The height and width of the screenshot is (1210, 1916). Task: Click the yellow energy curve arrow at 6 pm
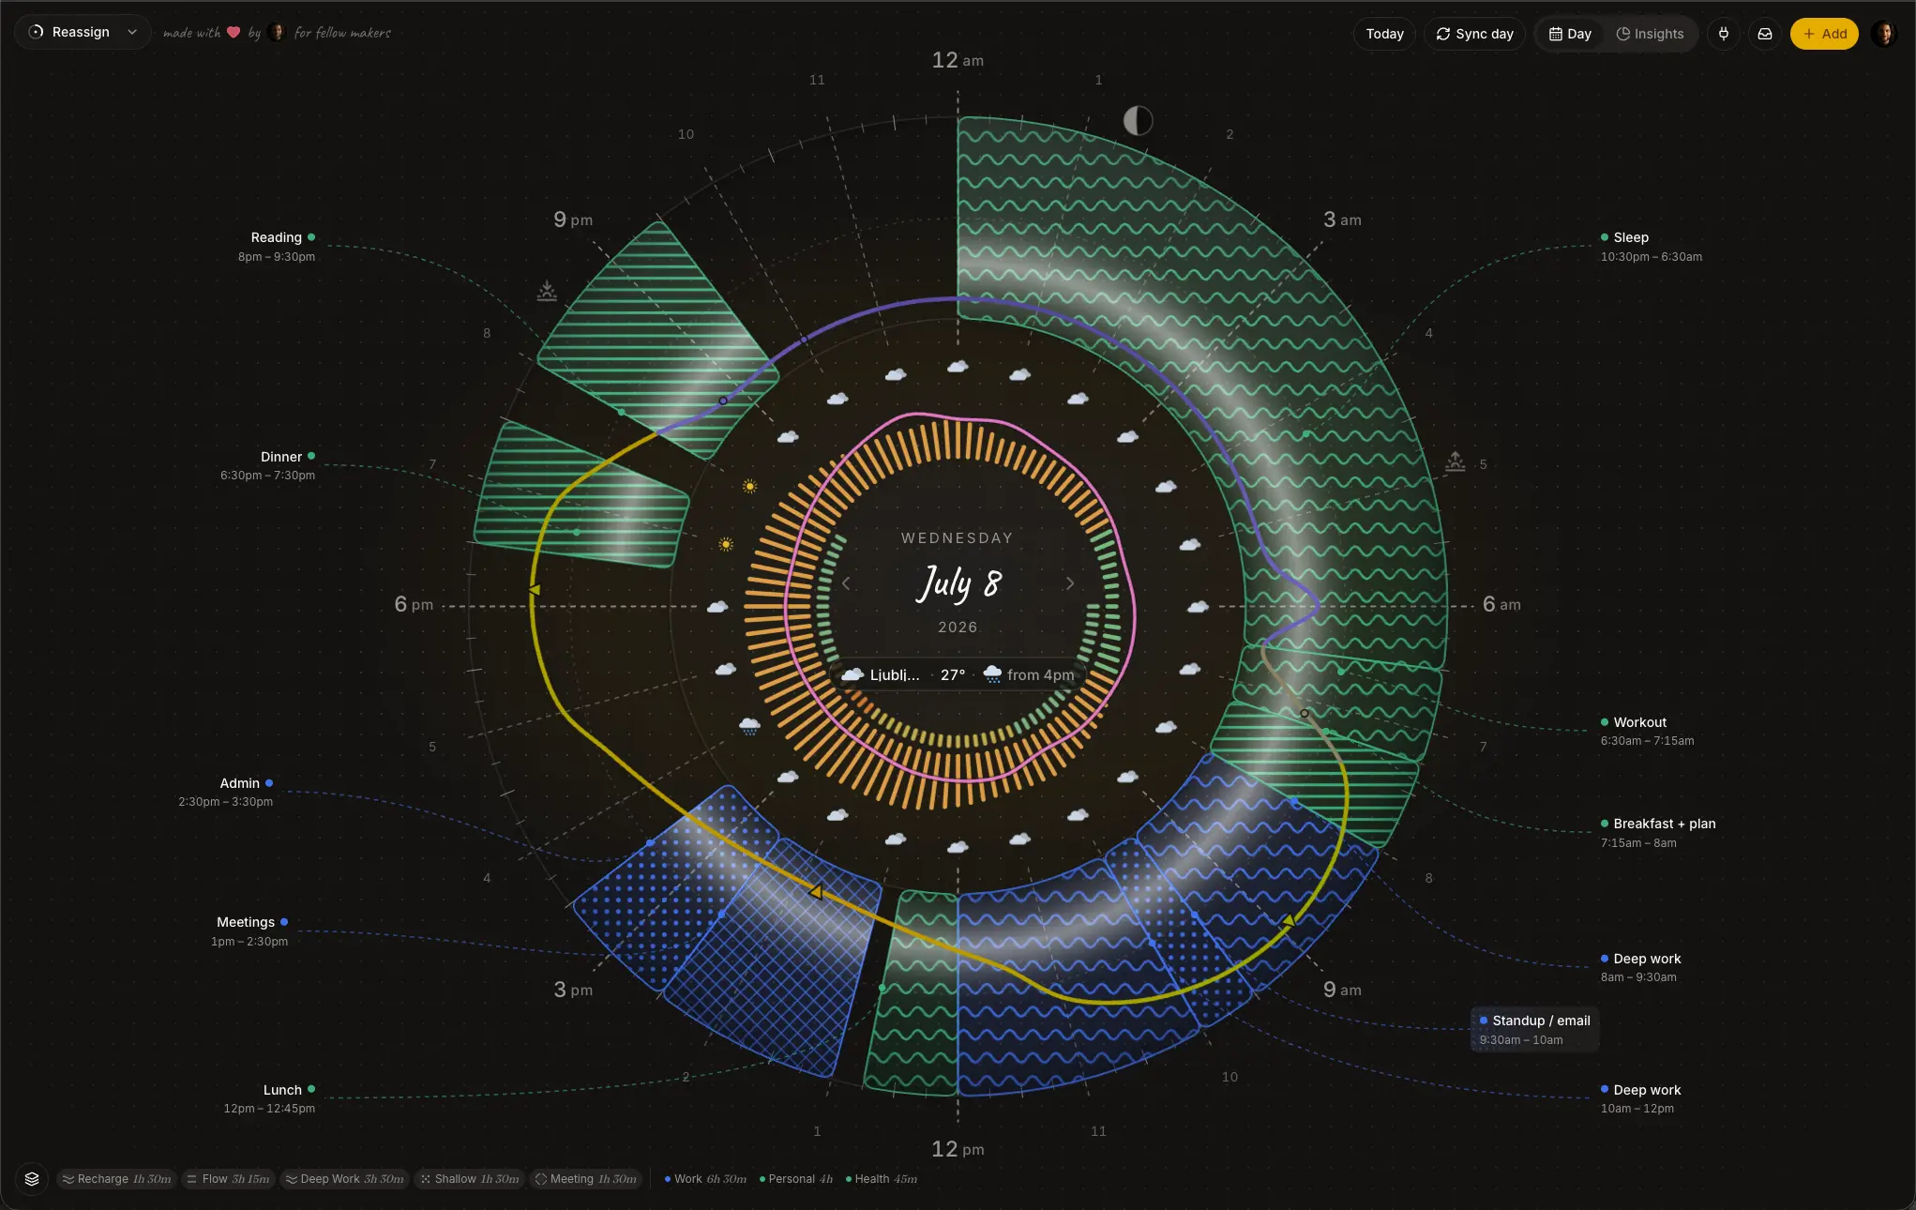coord(534,589)
